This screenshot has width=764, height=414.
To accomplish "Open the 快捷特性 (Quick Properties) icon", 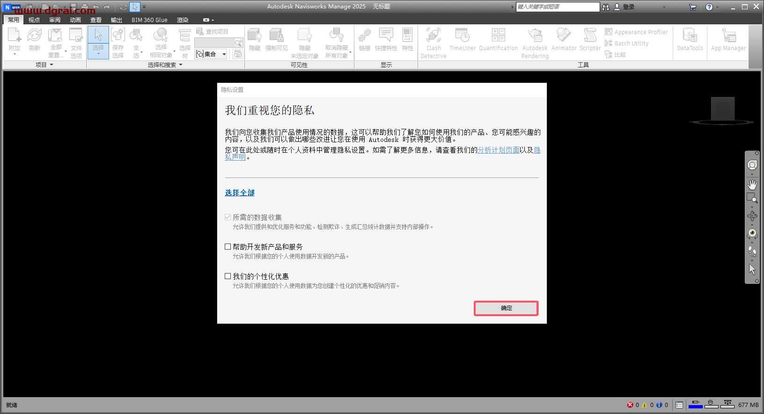I will pyautogui.click(x=386, y=36).
